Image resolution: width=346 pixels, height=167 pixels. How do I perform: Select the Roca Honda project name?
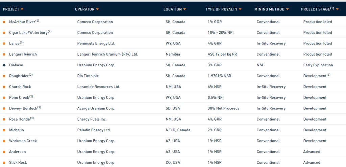click(21, 119)
